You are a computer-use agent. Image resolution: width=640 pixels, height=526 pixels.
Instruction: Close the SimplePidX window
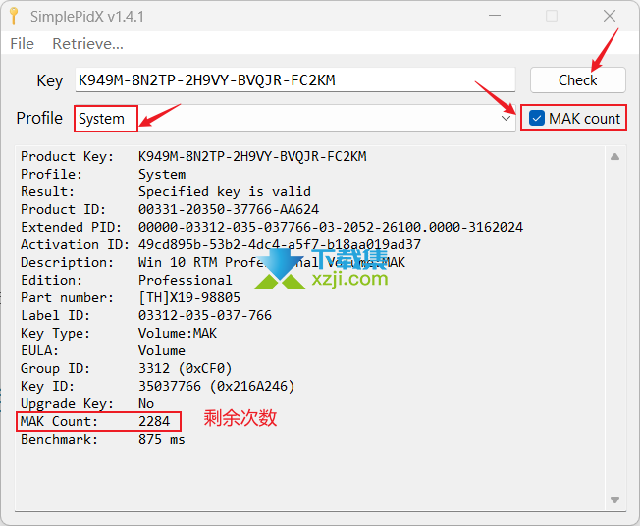coord(609,16)
